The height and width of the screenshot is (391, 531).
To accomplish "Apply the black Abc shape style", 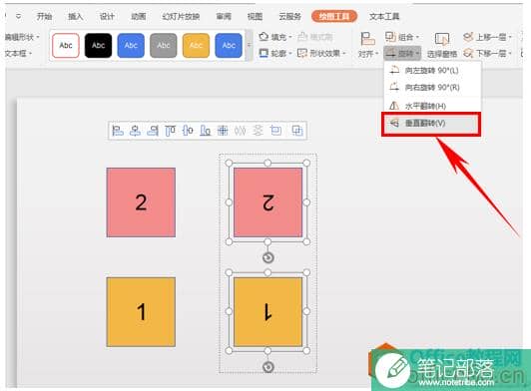I will tap(98, 45).
